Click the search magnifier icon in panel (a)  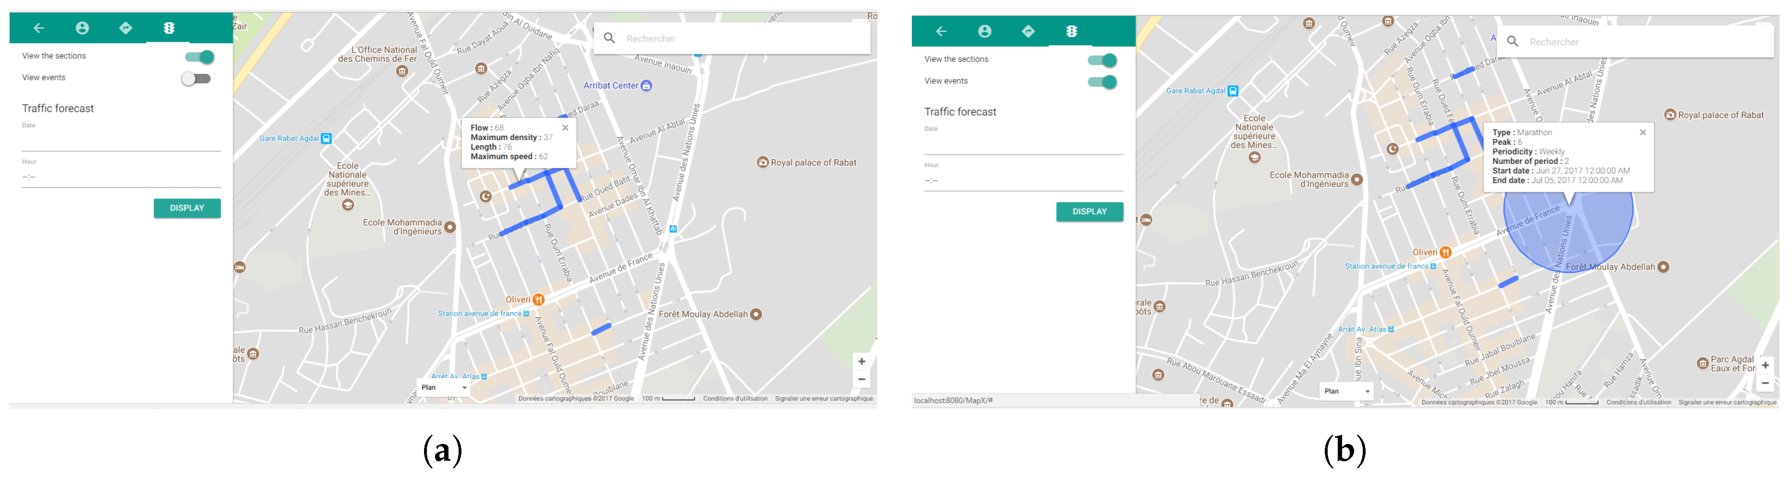pos(609,38)
